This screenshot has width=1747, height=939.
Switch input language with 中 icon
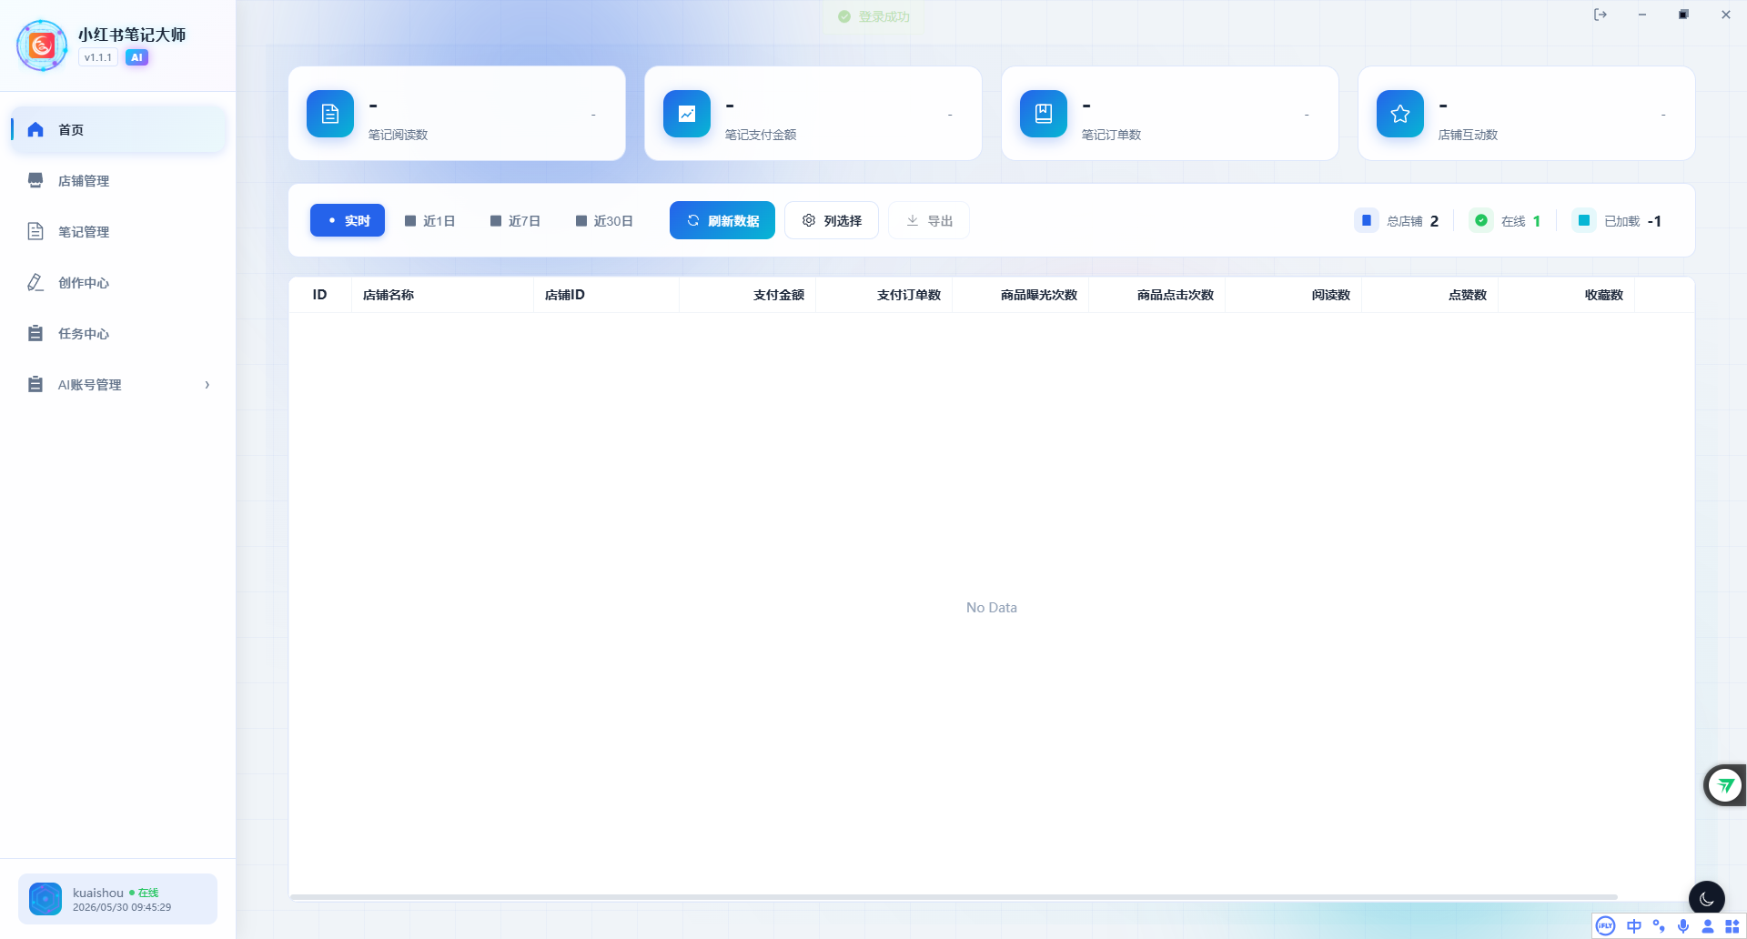(1634, 926)
